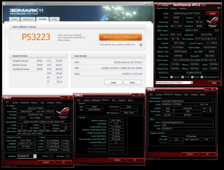The height and width of the screenshot is (170, 224).
Task: Open About tab in CPU-Z mainboard window
Action: coord(203,94)
